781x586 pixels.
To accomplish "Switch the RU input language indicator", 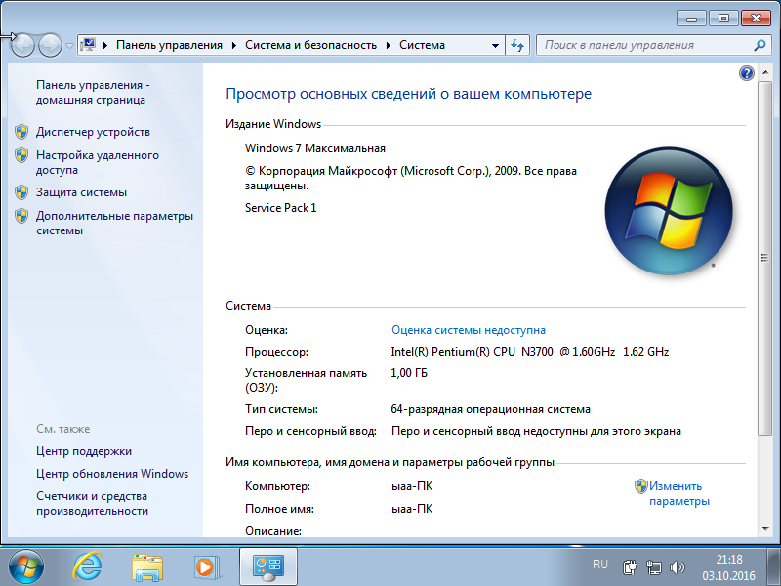I will (x=600, y=565).
